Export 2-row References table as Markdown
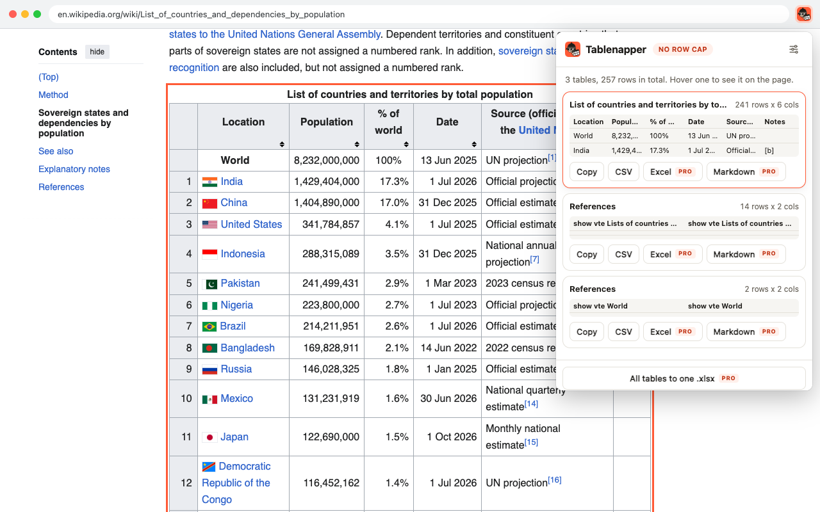The height and width of the screenshot is (512, 820). [746, 332]
